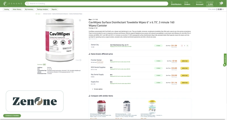Download the SDS document badge
227x120 pixels.
44,65
